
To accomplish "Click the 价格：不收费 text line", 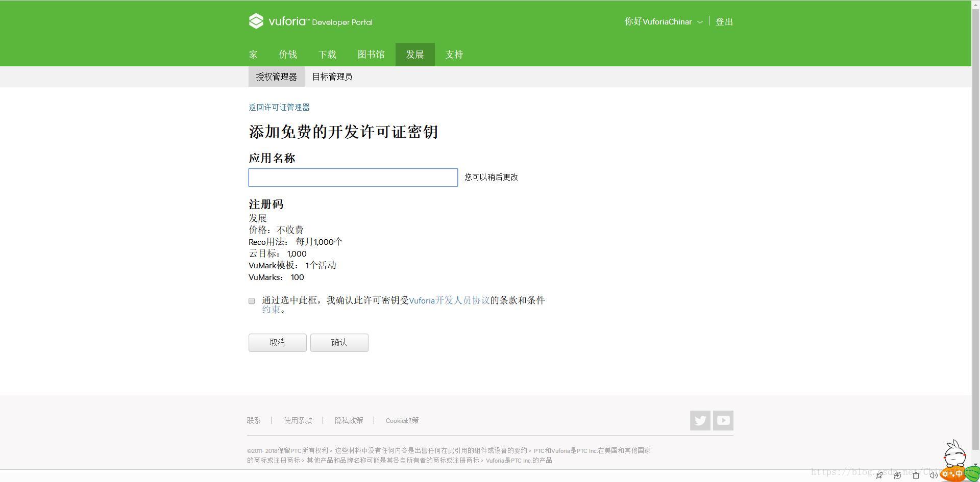I will click(276, 230).
